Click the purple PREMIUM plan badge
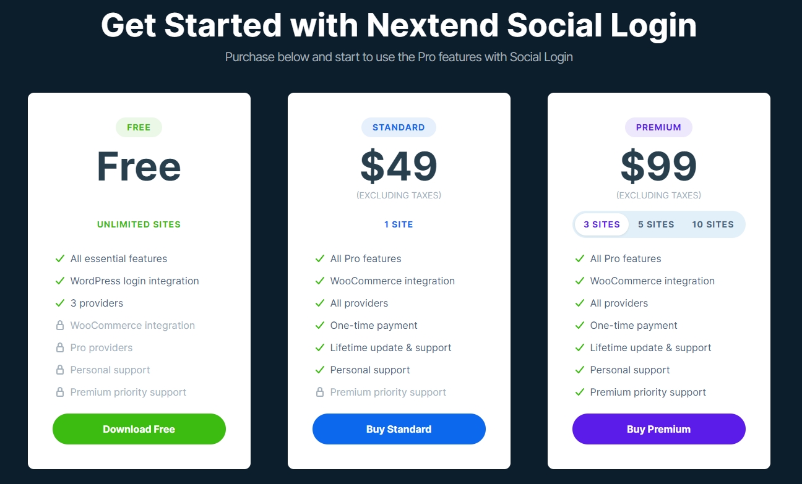 point(658,127)
